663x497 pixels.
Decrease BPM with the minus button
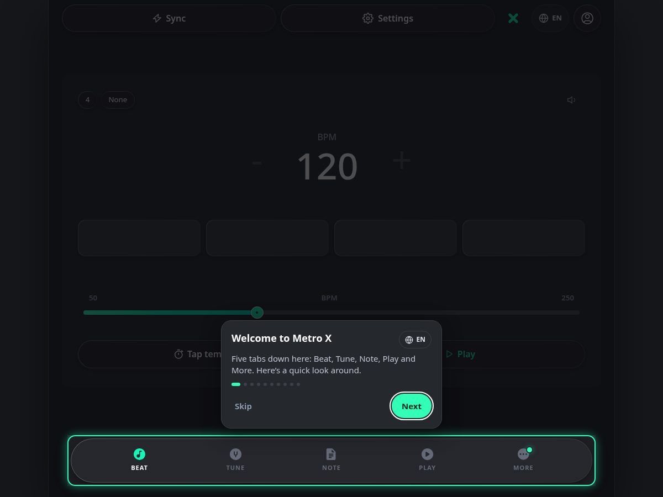click(x=257, y=162)
